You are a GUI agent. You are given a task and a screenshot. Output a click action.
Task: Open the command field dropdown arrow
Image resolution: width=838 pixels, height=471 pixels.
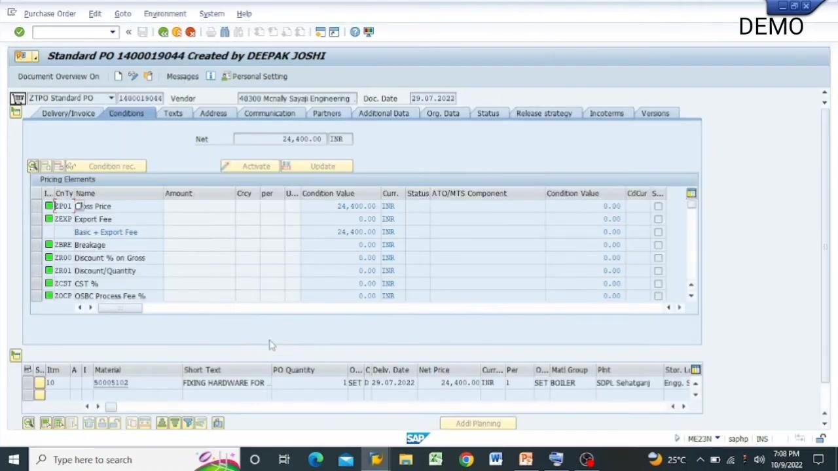[x=113, y=32]
